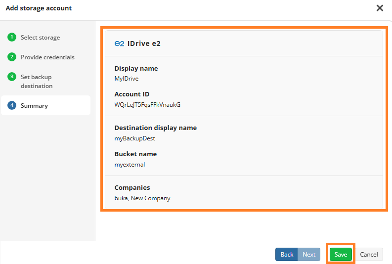Go to Select storage step
The image size is (392, 264).
click(40, 38)
